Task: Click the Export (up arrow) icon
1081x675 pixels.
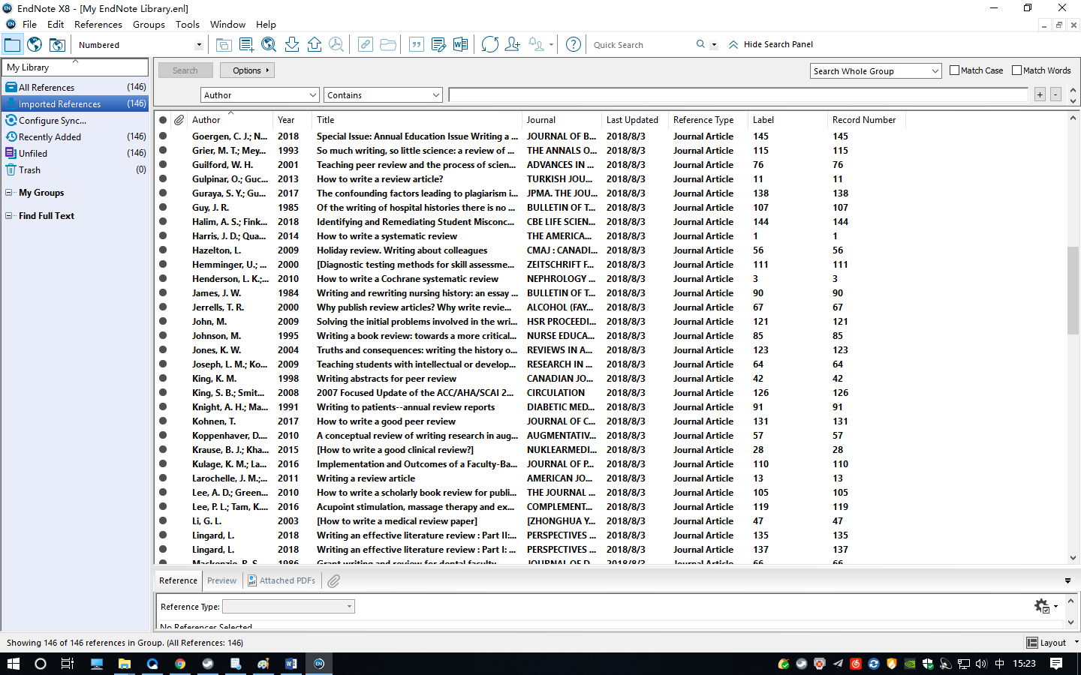Action: pyautogui.click(x=315, y=44)
